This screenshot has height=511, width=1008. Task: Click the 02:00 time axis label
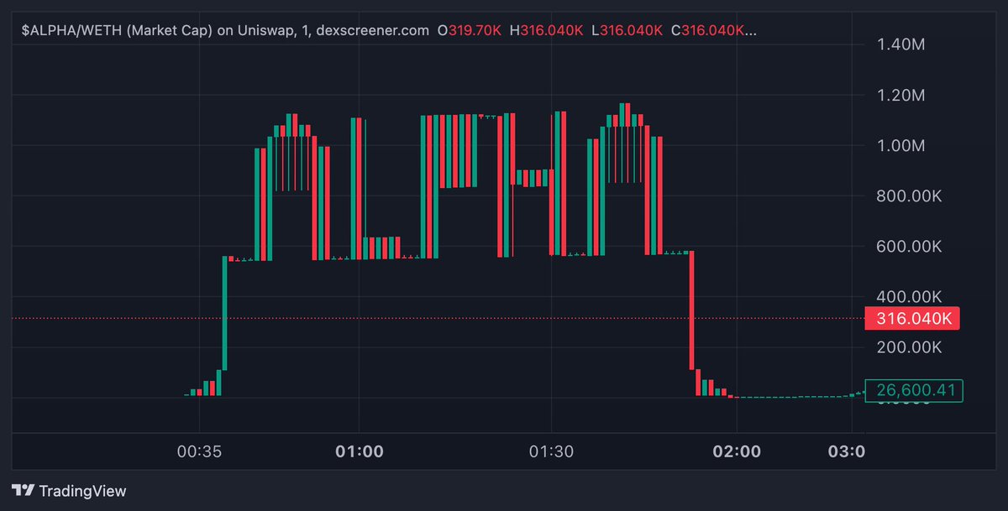738,451
